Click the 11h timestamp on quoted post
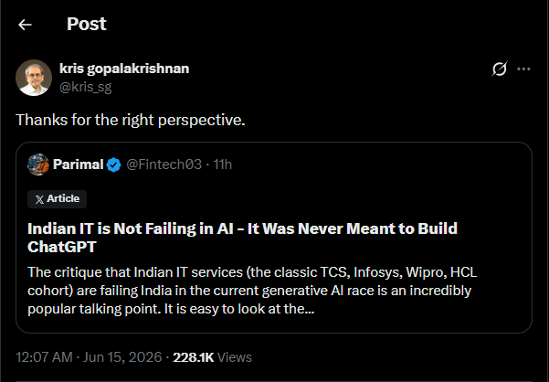The height and width of the screenshot is (382, 549). pyautogui.click(x=223, y=164)
